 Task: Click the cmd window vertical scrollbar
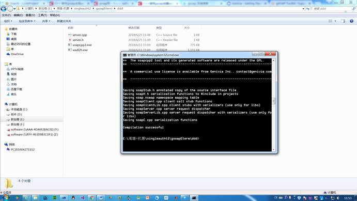pyautogui.click(x=274, y=105)
